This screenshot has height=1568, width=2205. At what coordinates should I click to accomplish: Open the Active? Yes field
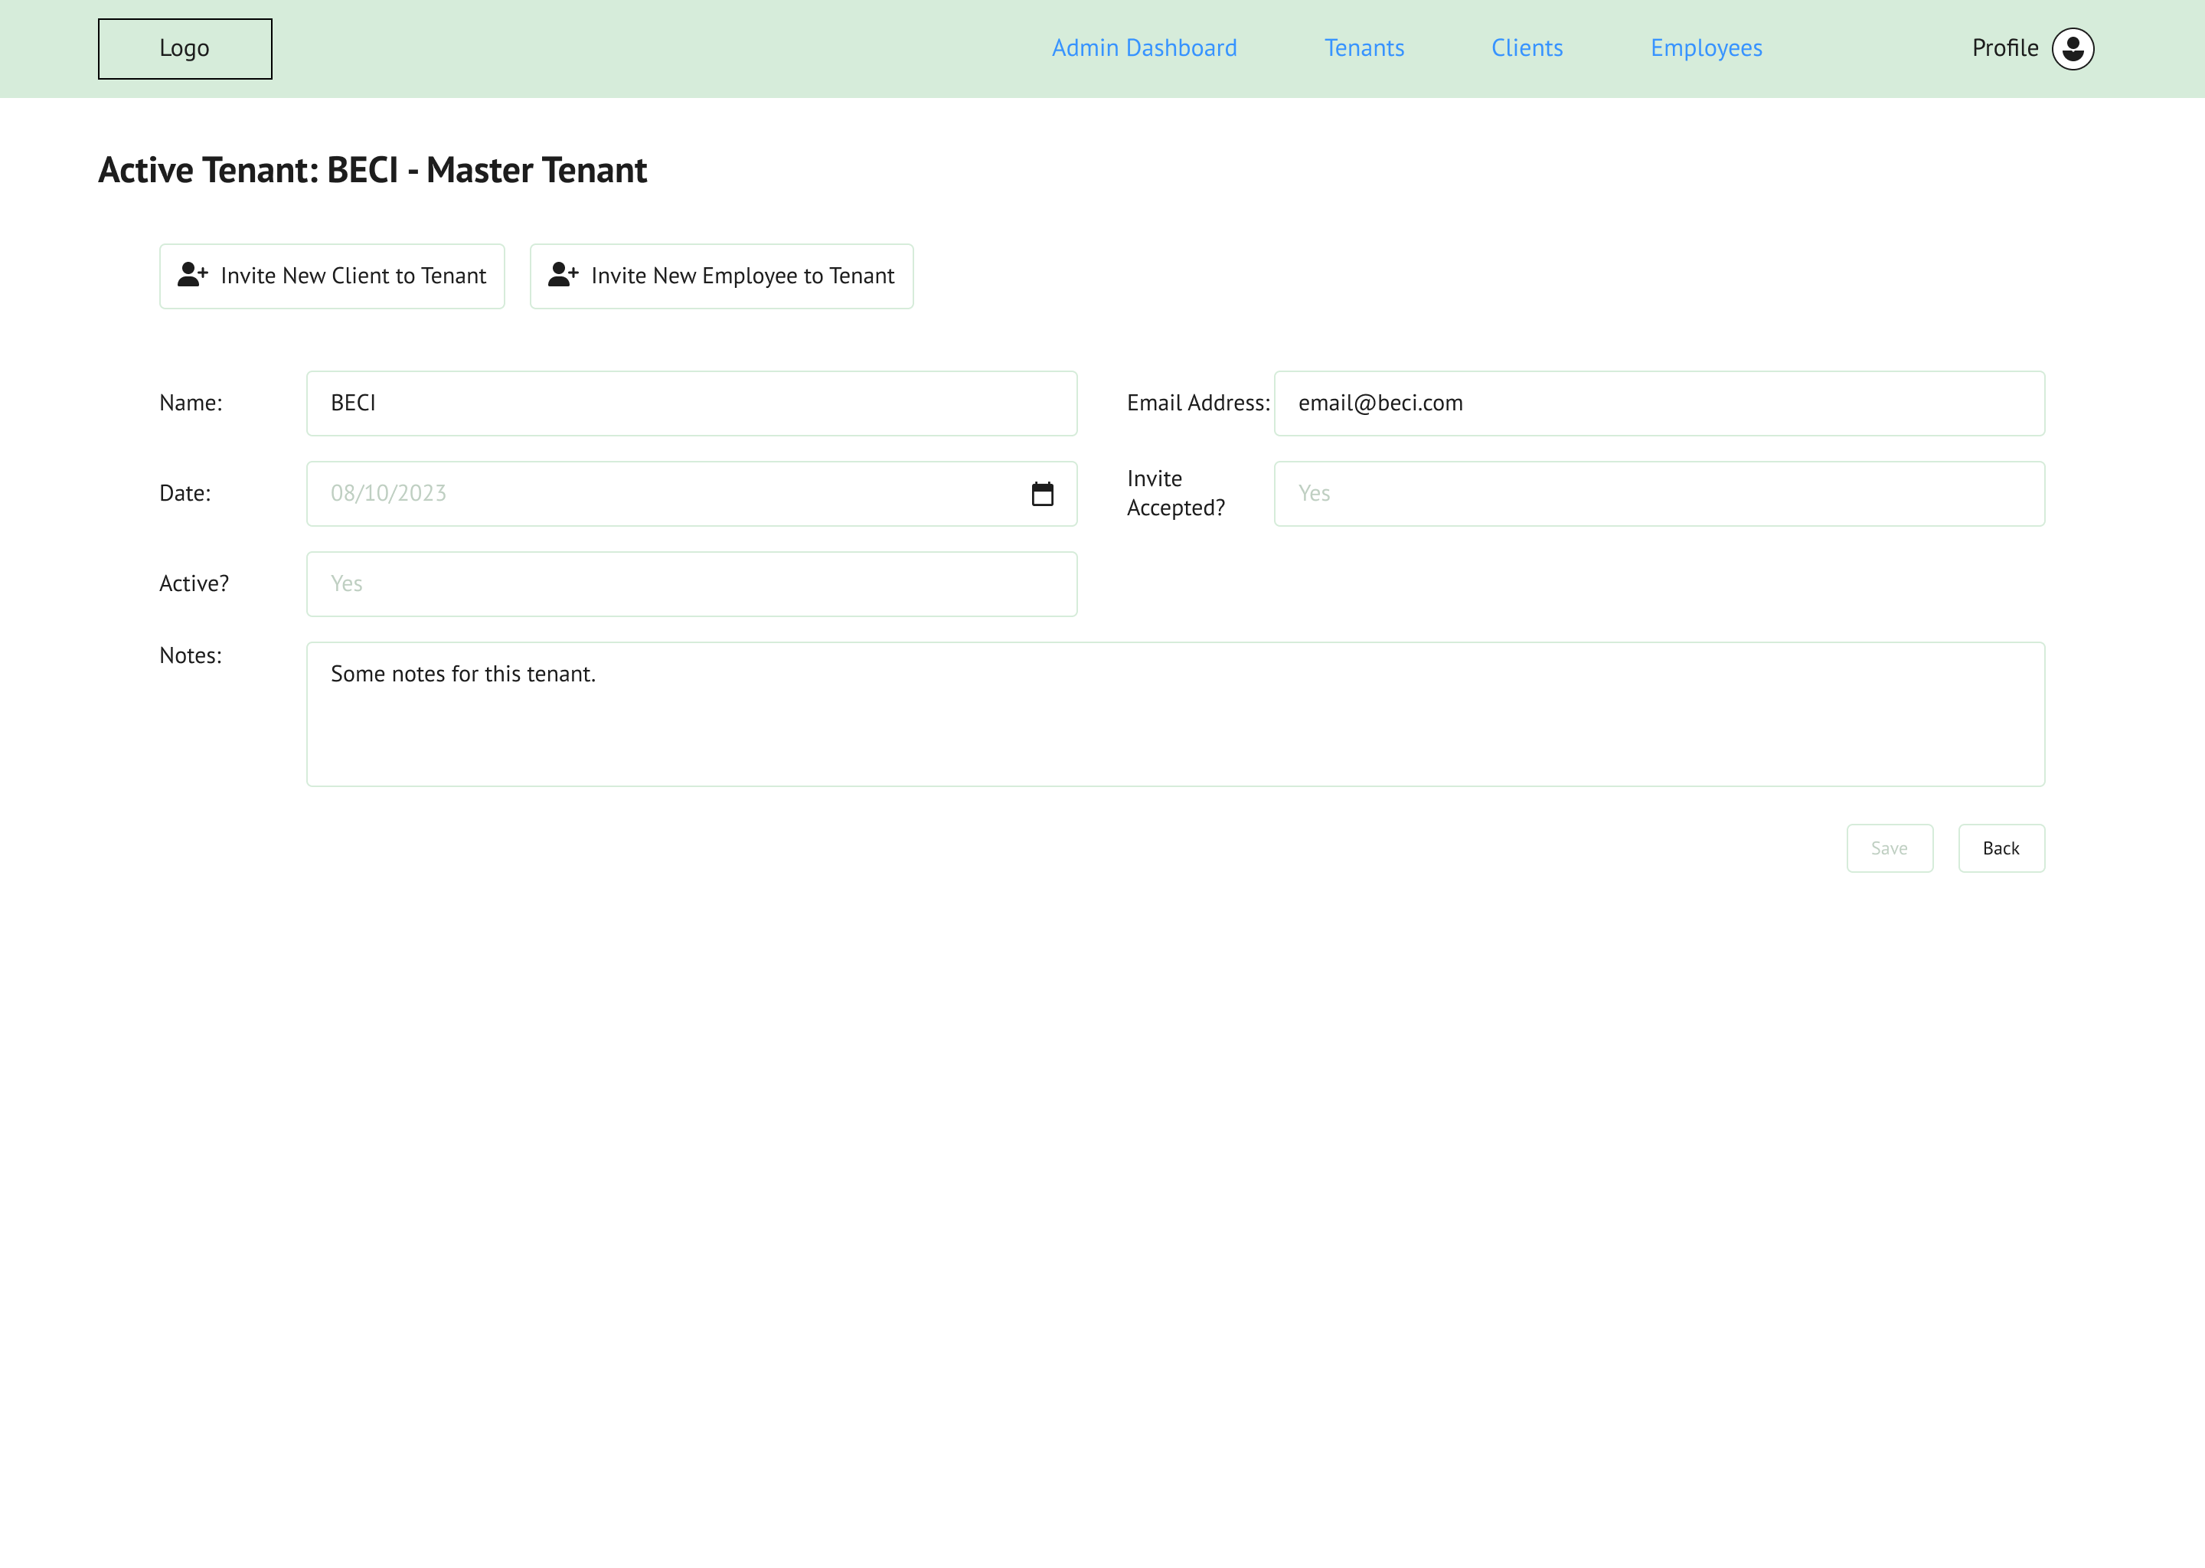691,584
